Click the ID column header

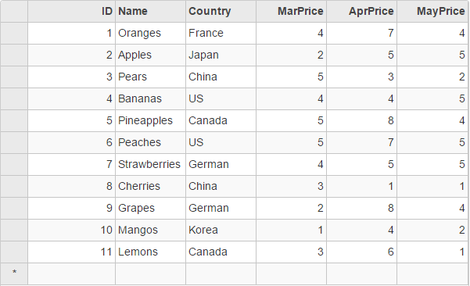(x=72, y=11)
